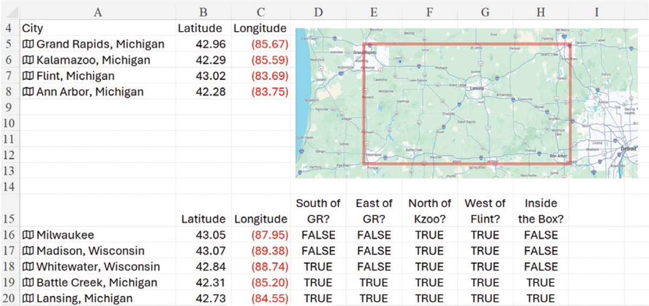Select column F header
The width and height of the screenshot is (649, 306).
tap(429, 11)
